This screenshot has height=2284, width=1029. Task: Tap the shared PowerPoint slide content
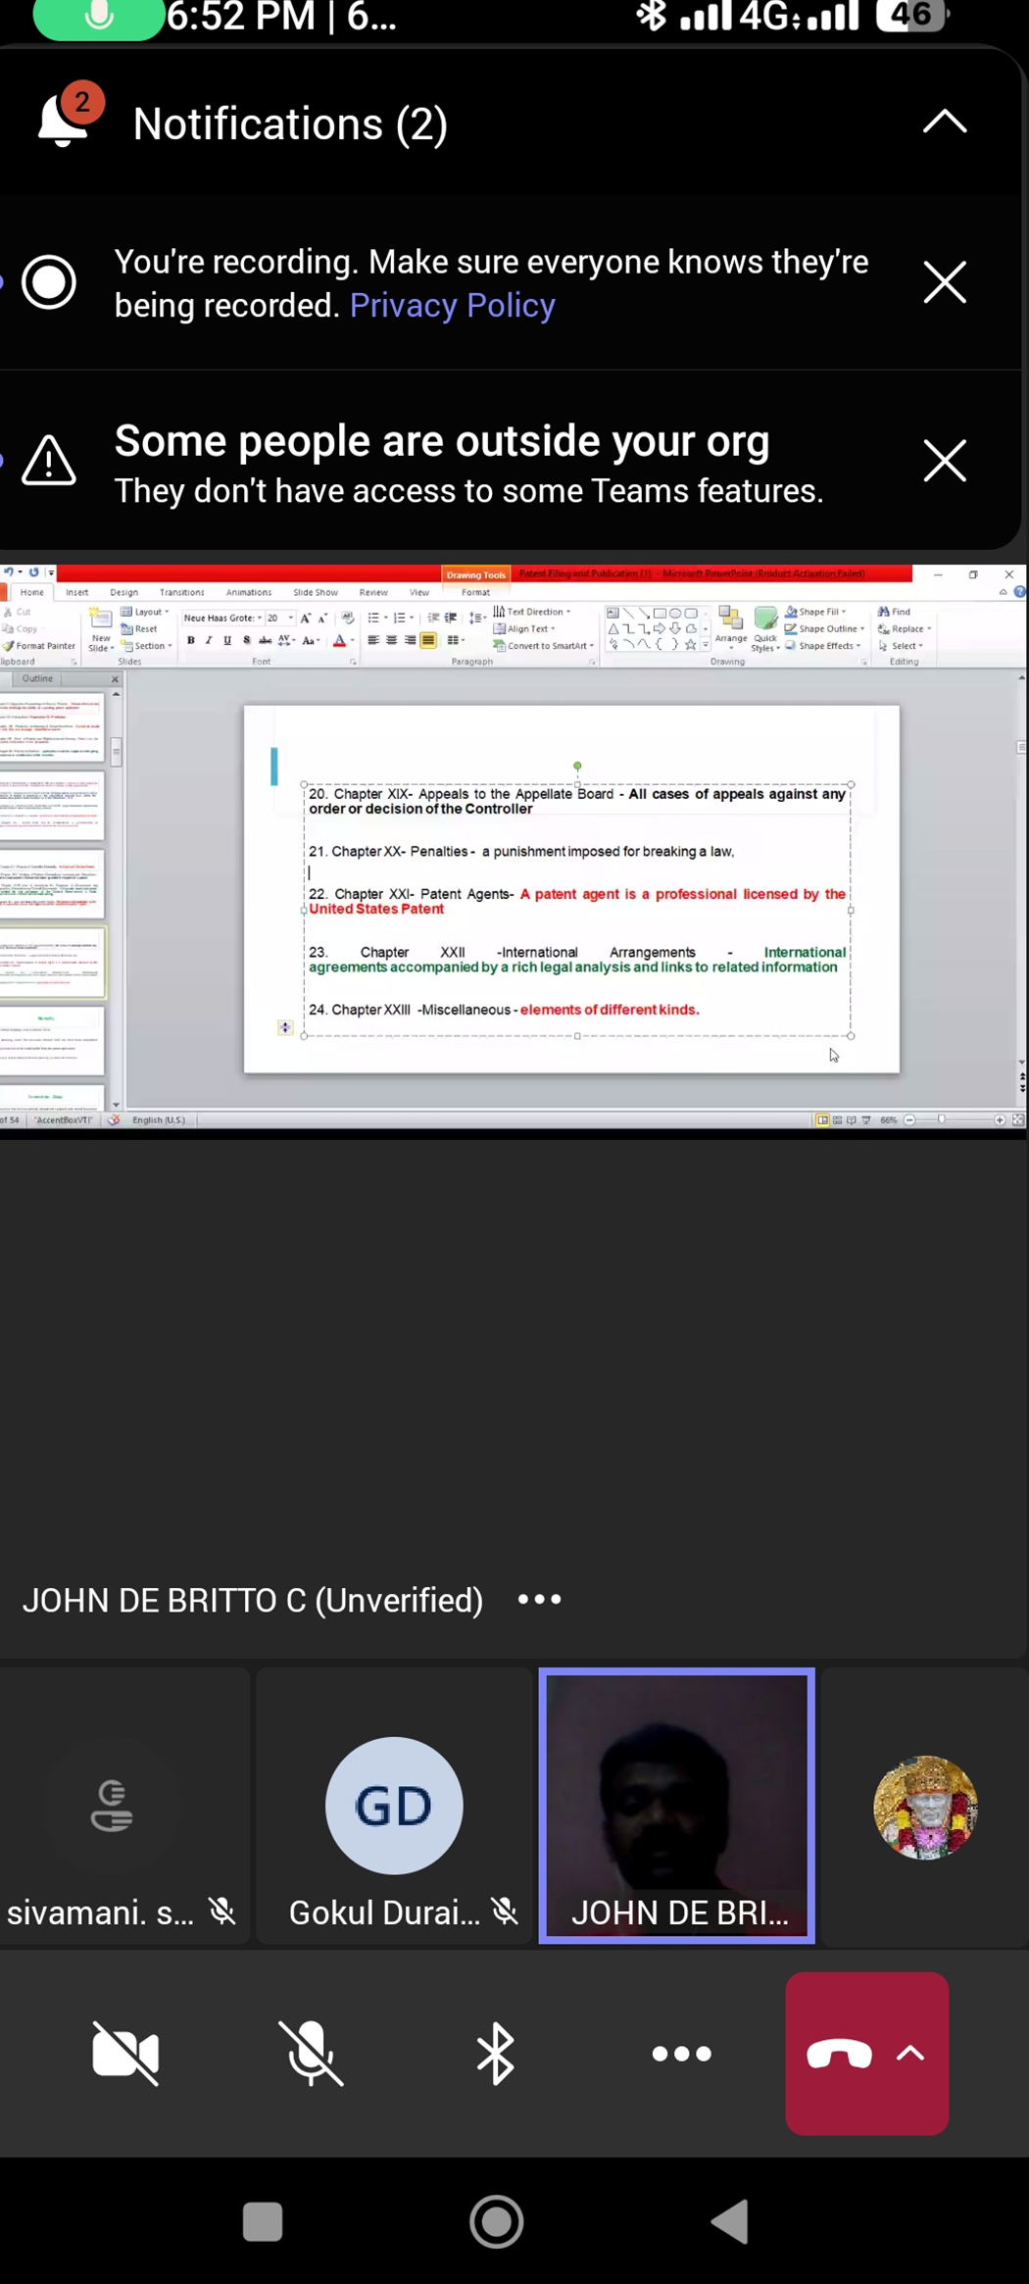570,888
